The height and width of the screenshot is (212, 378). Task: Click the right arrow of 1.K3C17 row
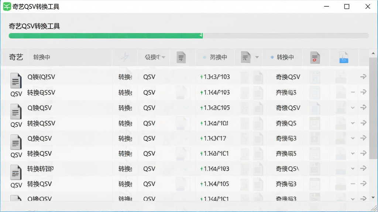click(363, 138)
